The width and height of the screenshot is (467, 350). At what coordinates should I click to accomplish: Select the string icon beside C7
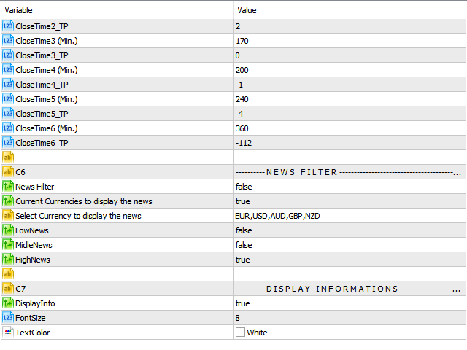pos(8,289)
